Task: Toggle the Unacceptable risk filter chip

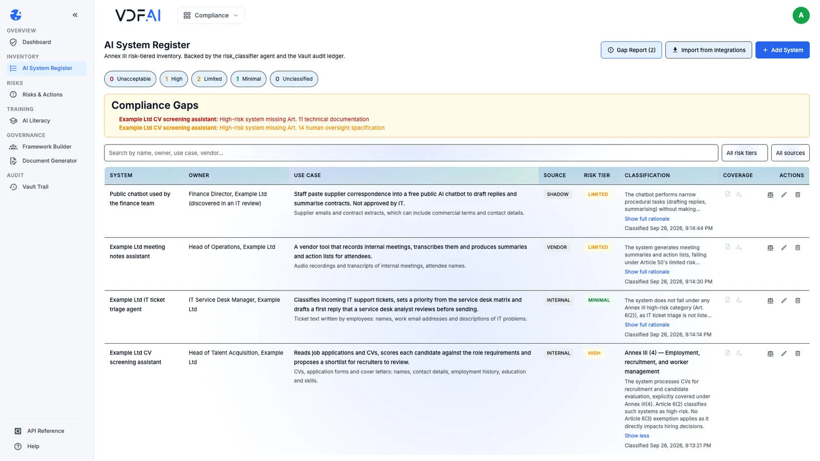Action: pos(130,79)
